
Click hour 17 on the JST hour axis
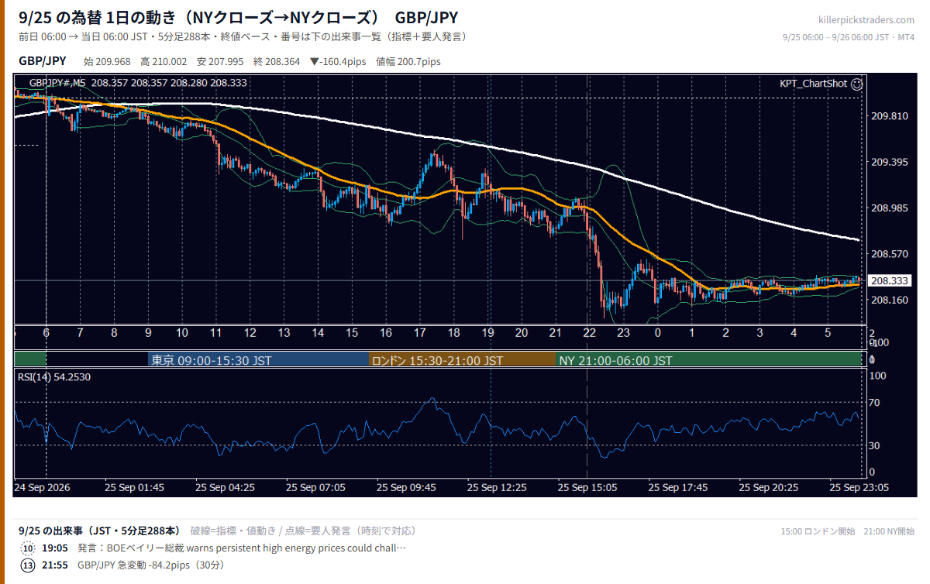tap(419, 332)
